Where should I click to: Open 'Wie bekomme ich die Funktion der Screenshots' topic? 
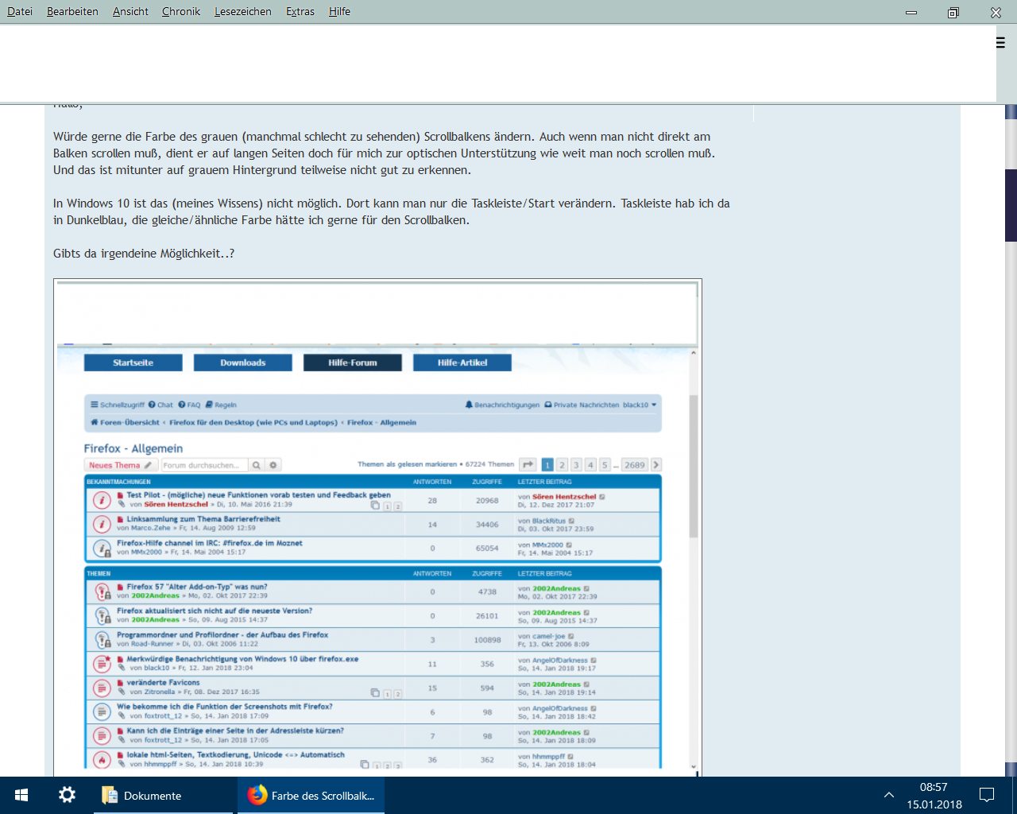[225, 706]
